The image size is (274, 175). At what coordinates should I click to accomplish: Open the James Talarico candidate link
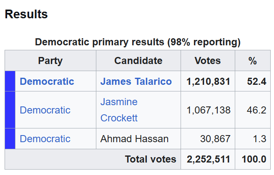pyautogui.click(x=136, y=81)
